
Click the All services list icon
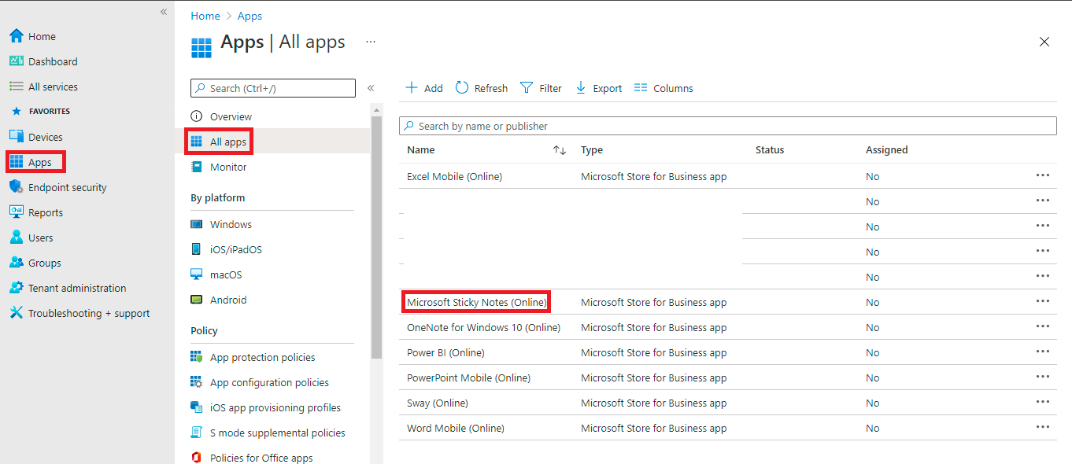(x=16, y=87)
